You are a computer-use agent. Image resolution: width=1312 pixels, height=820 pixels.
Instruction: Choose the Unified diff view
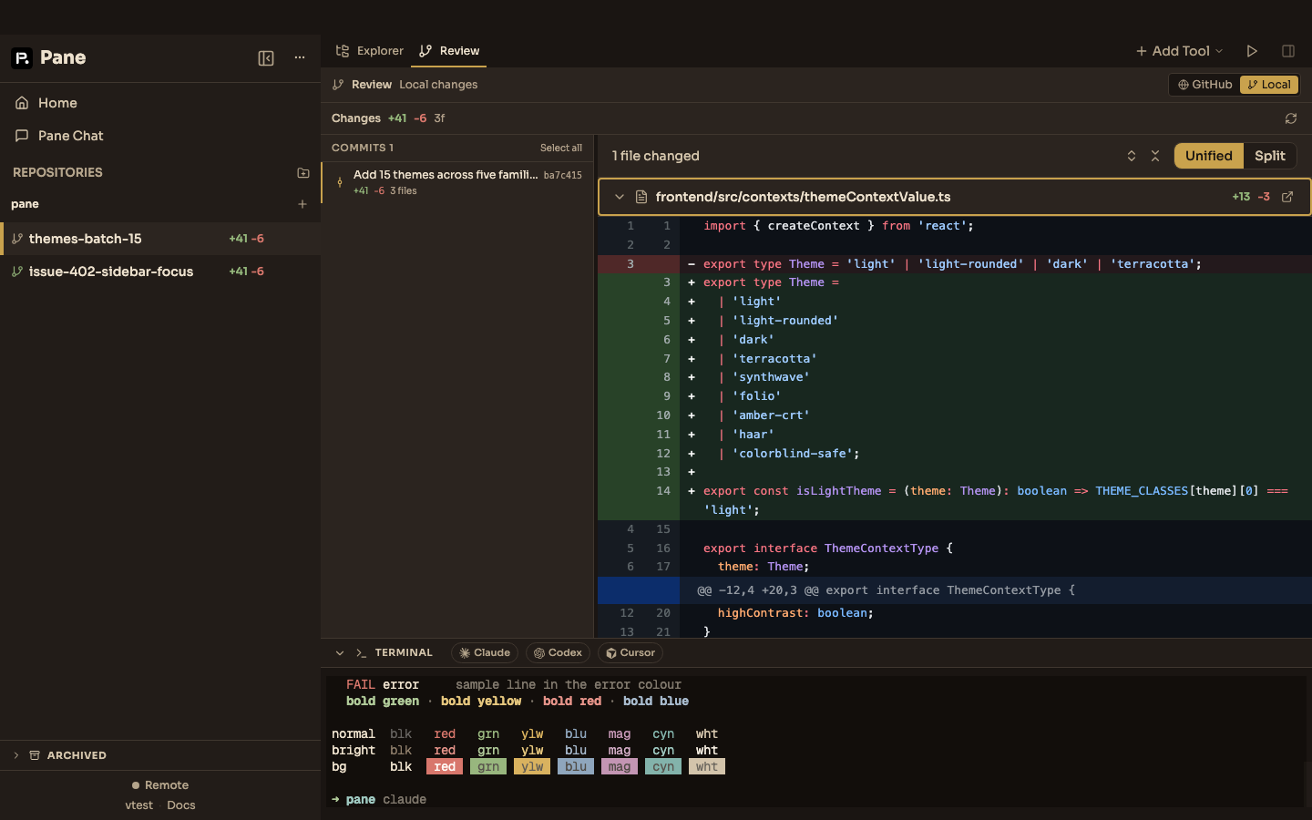[1209, 156]
